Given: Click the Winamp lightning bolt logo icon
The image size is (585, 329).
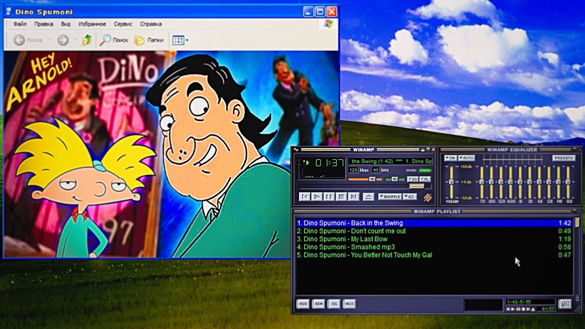Looking at the screenshot, I should 428,197.
